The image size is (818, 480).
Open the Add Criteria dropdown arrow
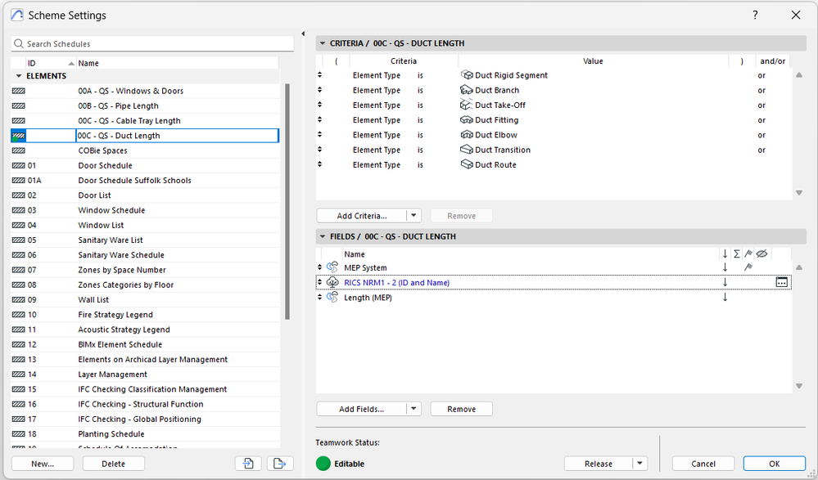[414, 215]
